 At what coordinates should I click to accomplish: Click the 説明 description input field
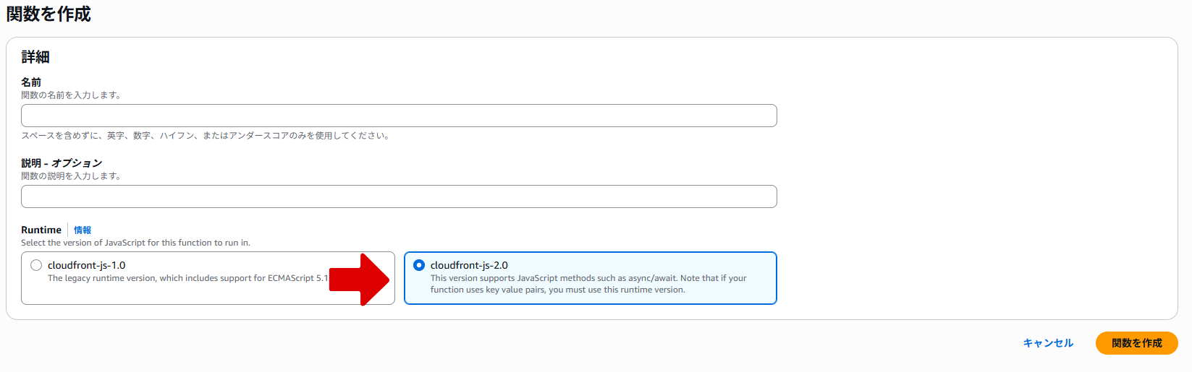point(399,196)
